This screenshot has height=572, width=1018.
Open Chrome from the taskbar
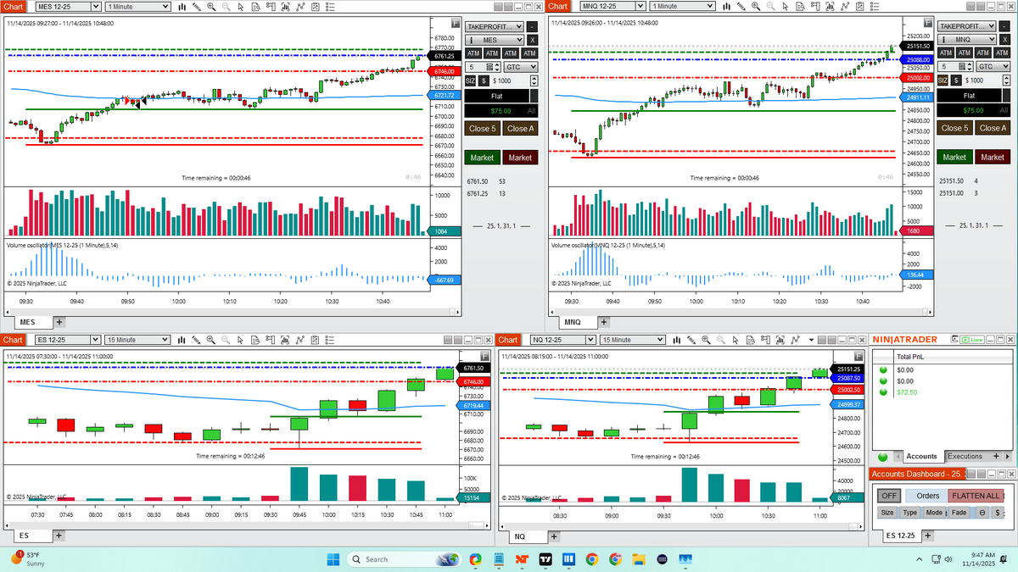pyautogui.click(x=591, y=559)
